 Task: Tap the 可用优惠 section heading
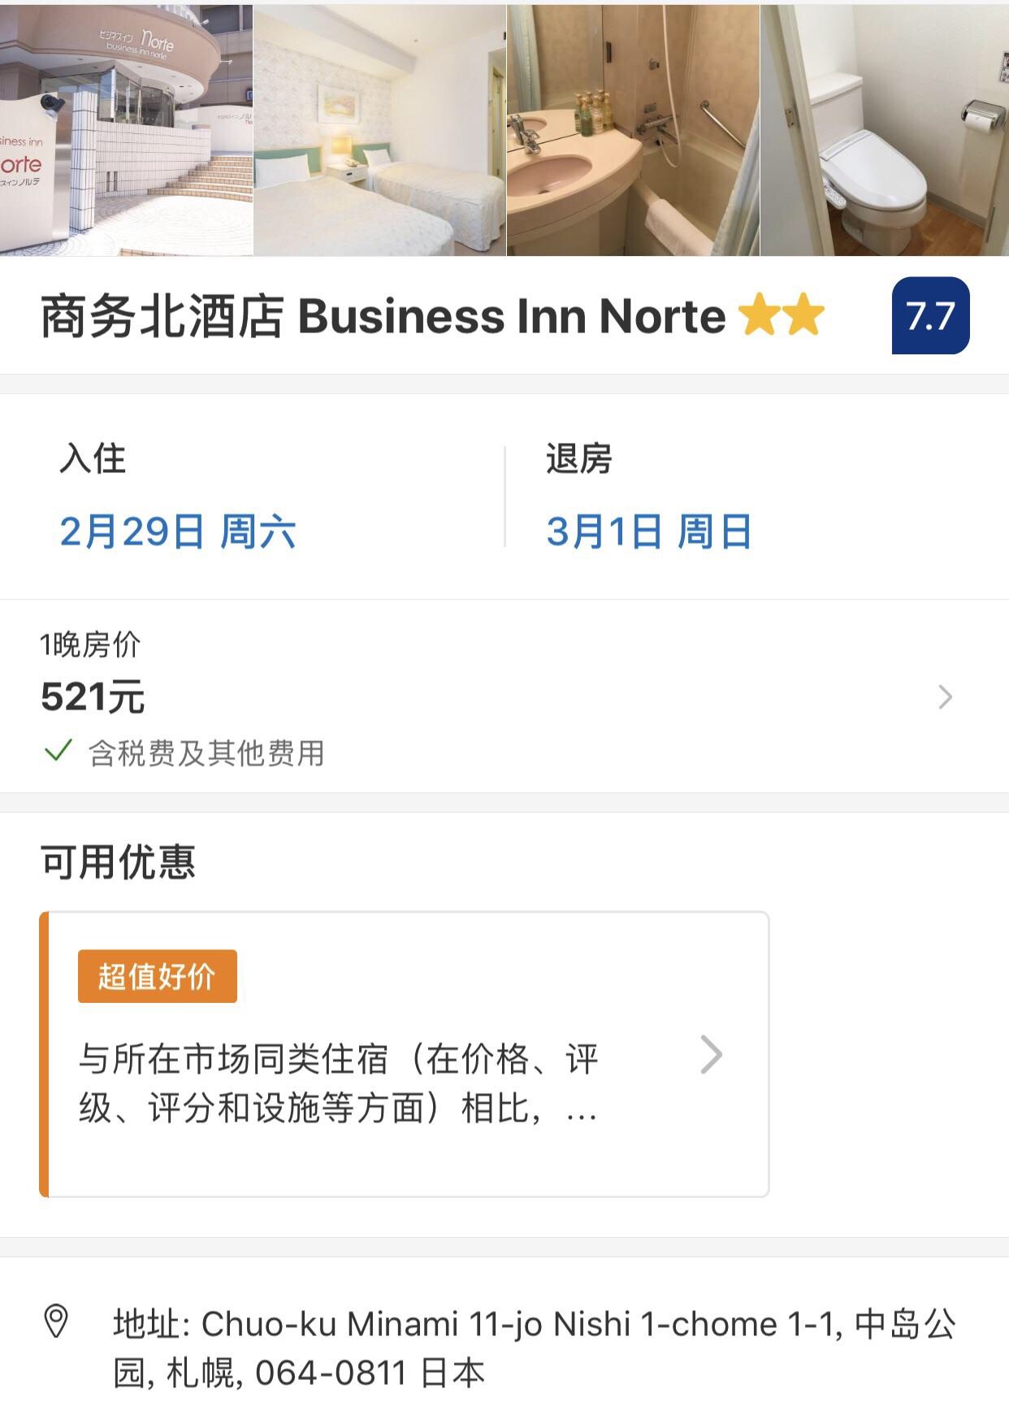pyautogui.click(x=119, y=862)
